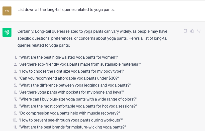Viewport: 205px width, 131px height.
Task: Select the eco-friendly yoga pants query
Action: coord(80,64)
